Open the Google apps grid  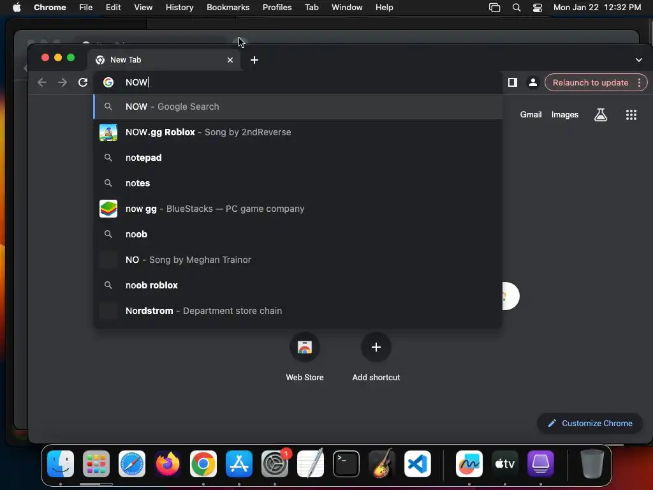(x=631, y=115)
